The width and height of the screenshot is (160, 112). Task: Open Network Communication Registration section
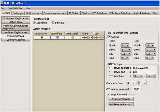(x=16, y=27)
